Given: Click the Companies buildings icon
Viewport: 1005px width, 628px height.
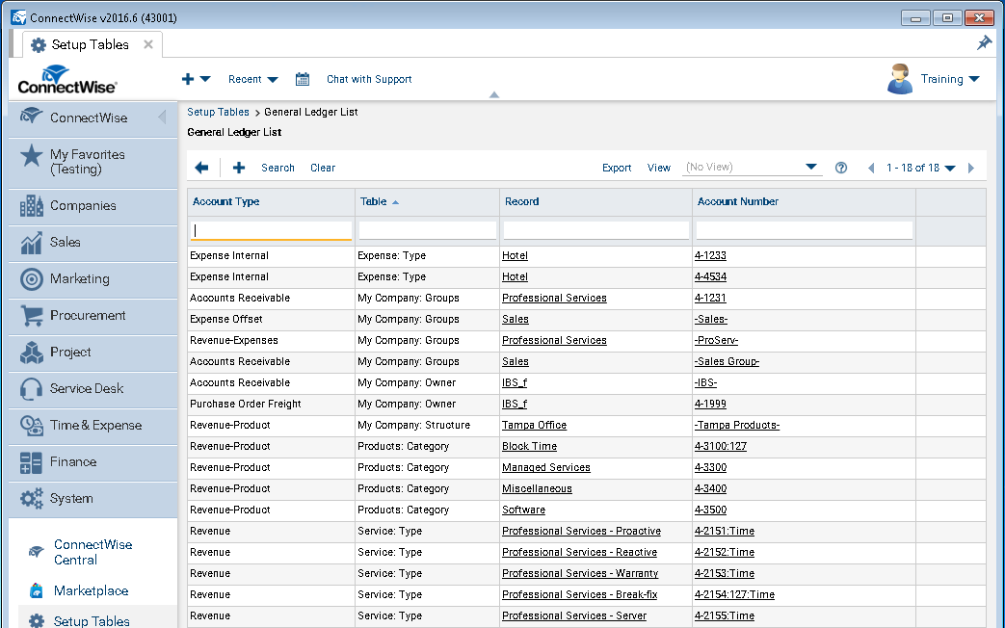Looking at the screenshot, I should coord(31,206).
